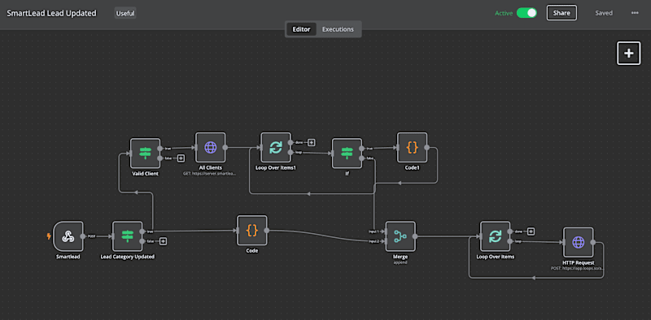
Task: Click the Smartlead node POST output connector
Action: tap(83, 236)
